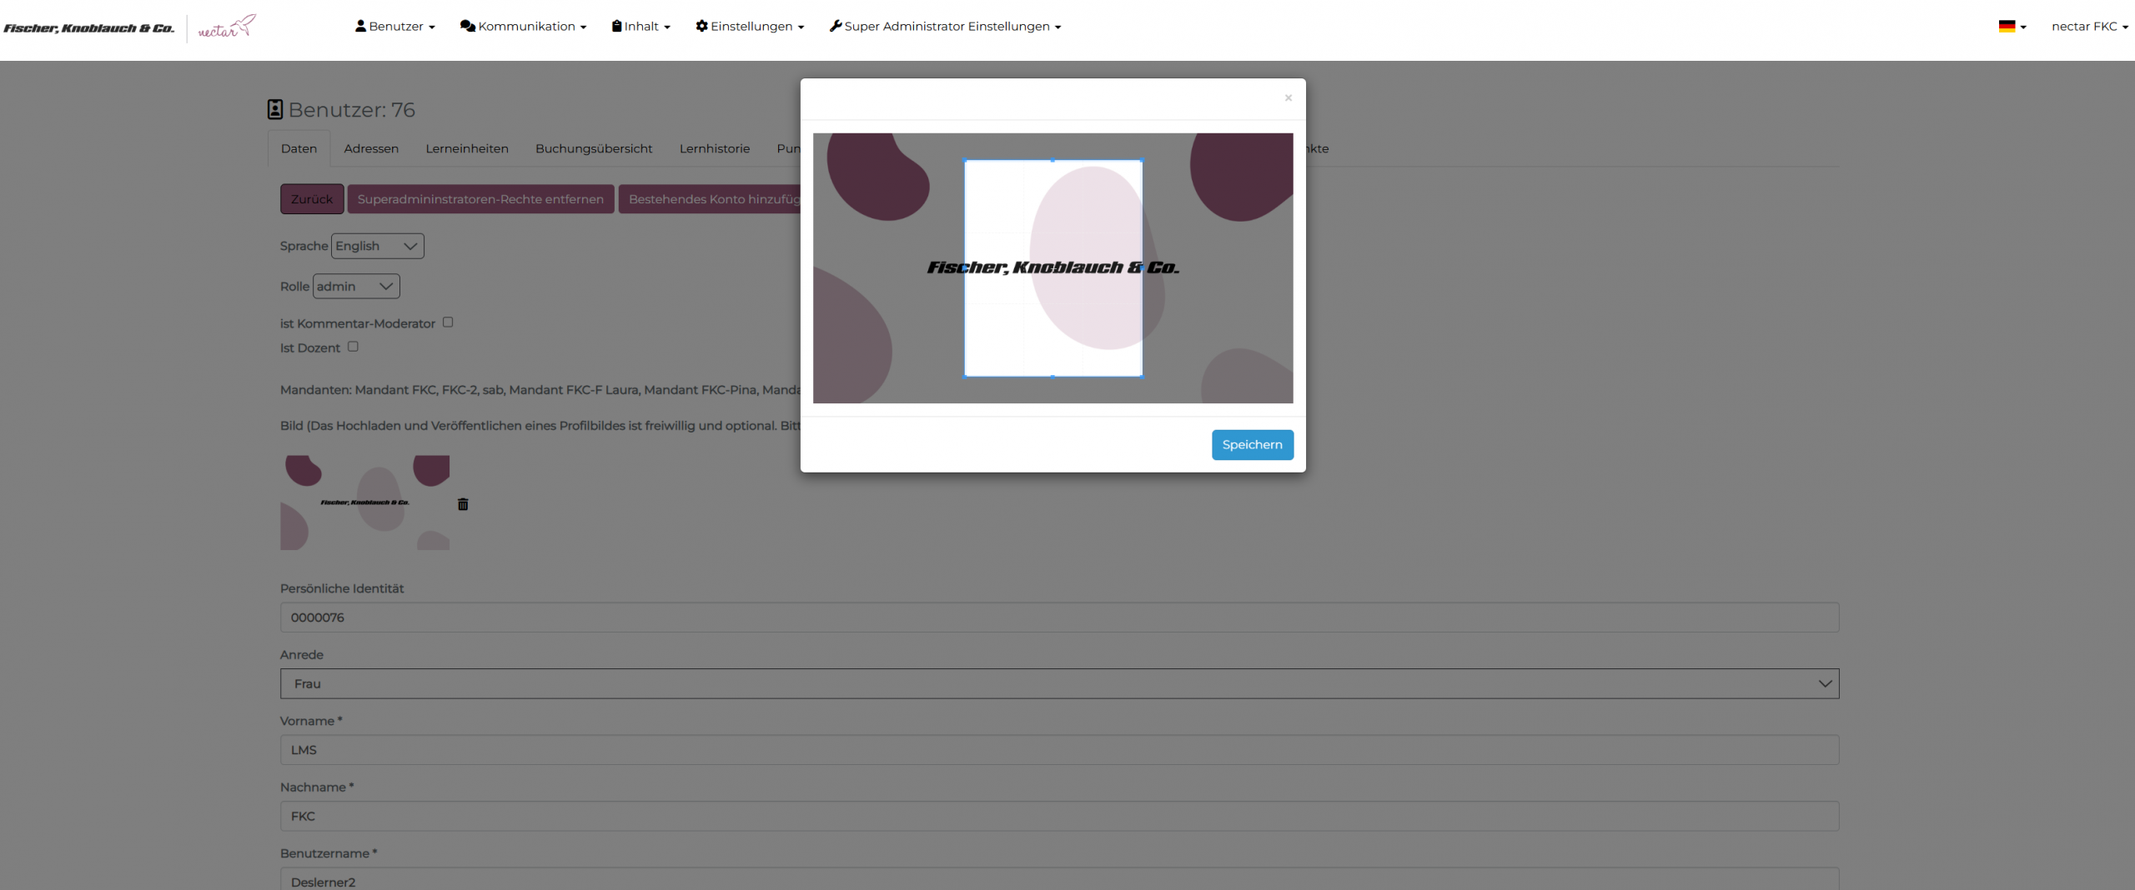Switch to the Lerneinheiten tab

[x=467, y=148]
